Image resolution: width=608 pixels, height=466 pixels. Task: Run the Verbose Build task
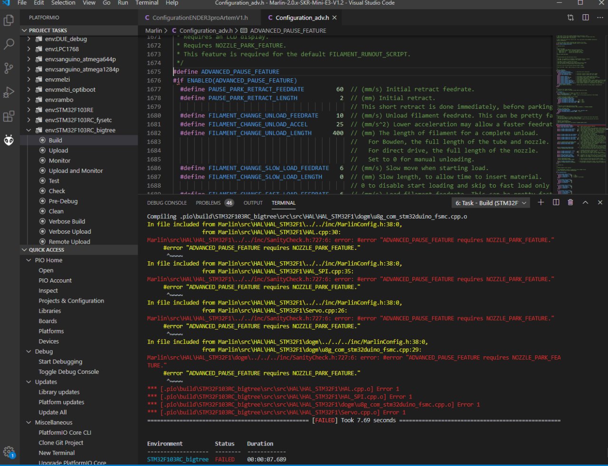click(66, 221)
